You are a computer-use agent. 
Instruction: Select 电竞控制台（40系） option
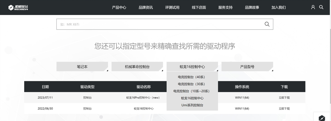(x=192, y=77)
